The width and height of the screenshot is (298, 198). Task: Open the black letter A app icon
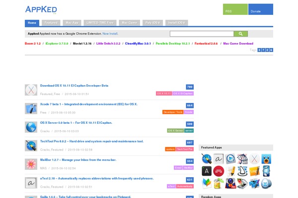207,171
